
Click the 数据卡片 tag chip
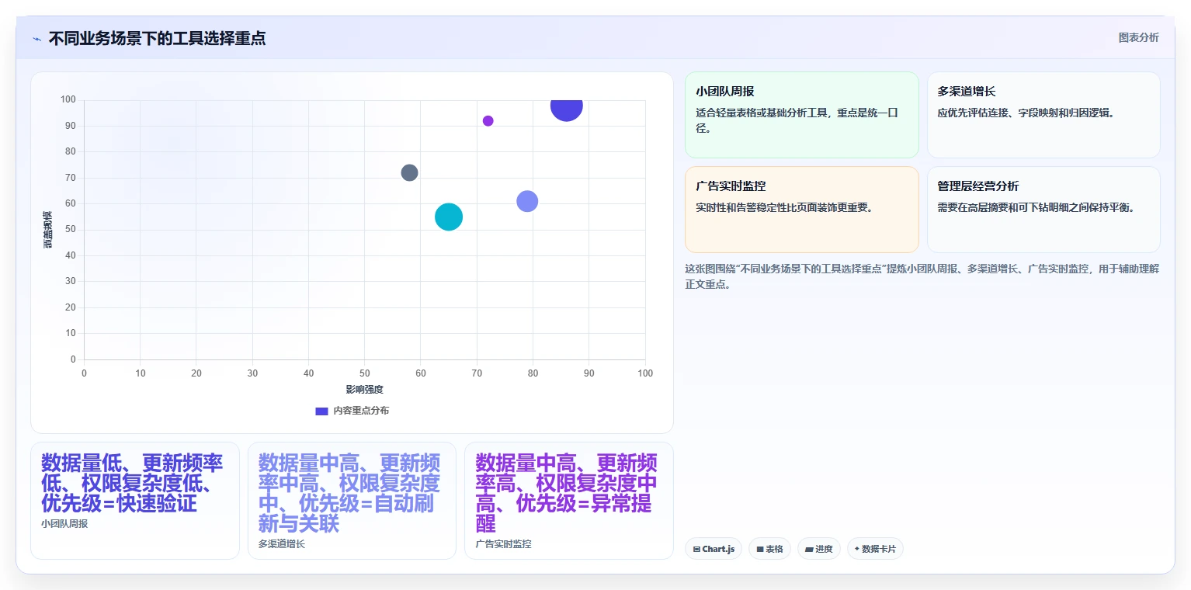pyautogui.click(x=875, y=549)
